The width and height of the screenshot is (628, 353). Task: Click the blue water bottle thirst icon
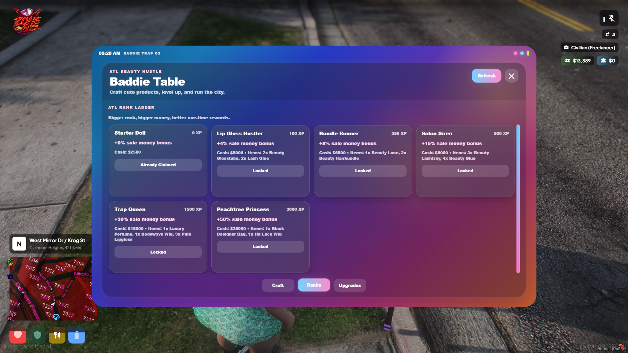click(77, 335)
